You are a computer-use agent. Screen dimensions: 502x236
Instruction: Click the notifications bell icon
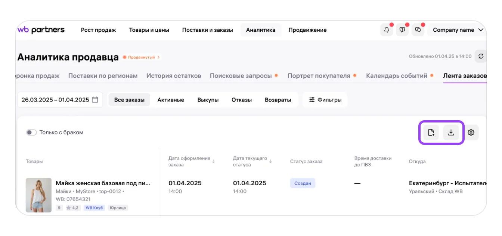387,30
